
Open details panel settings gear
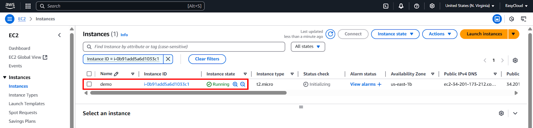[501, 113]
